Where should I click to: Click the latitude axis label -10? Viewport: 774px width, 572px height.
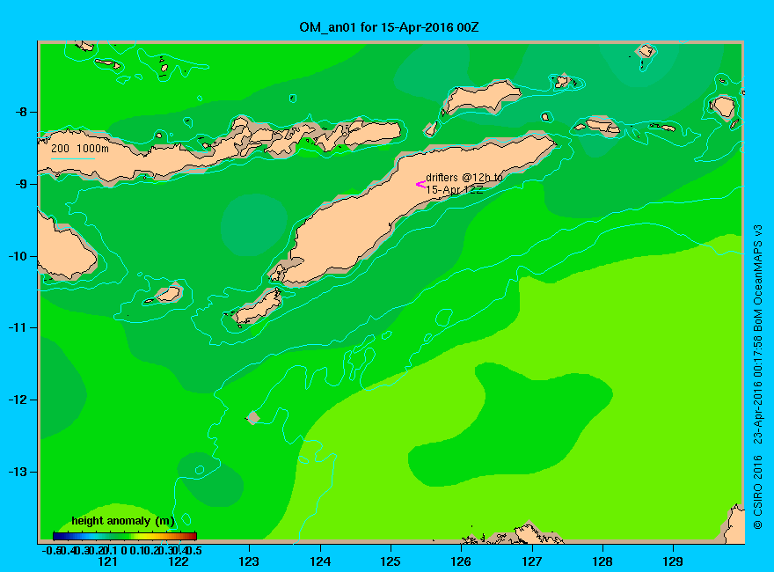(x=18, y=256)
